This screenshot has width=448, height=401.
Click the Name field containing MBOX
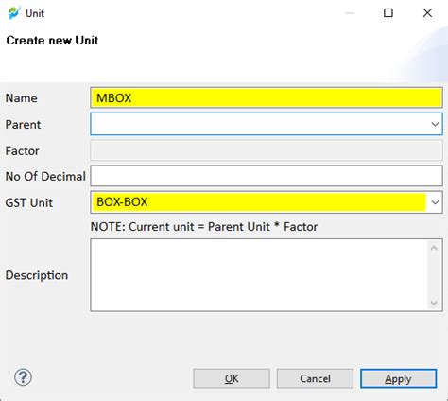pos(267,97)
